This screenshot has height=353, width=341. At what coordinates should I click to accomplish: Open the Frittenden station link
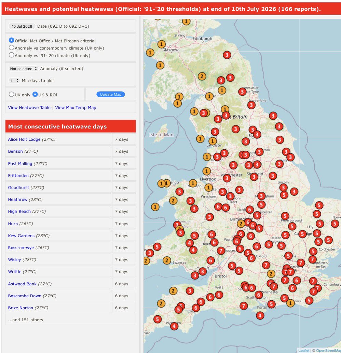point(18,176)
